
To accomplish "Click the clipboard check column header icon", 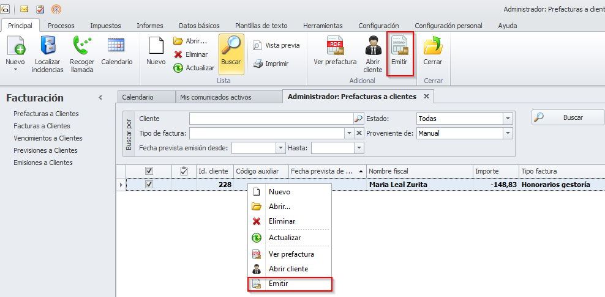I will (x=184, y=170).
